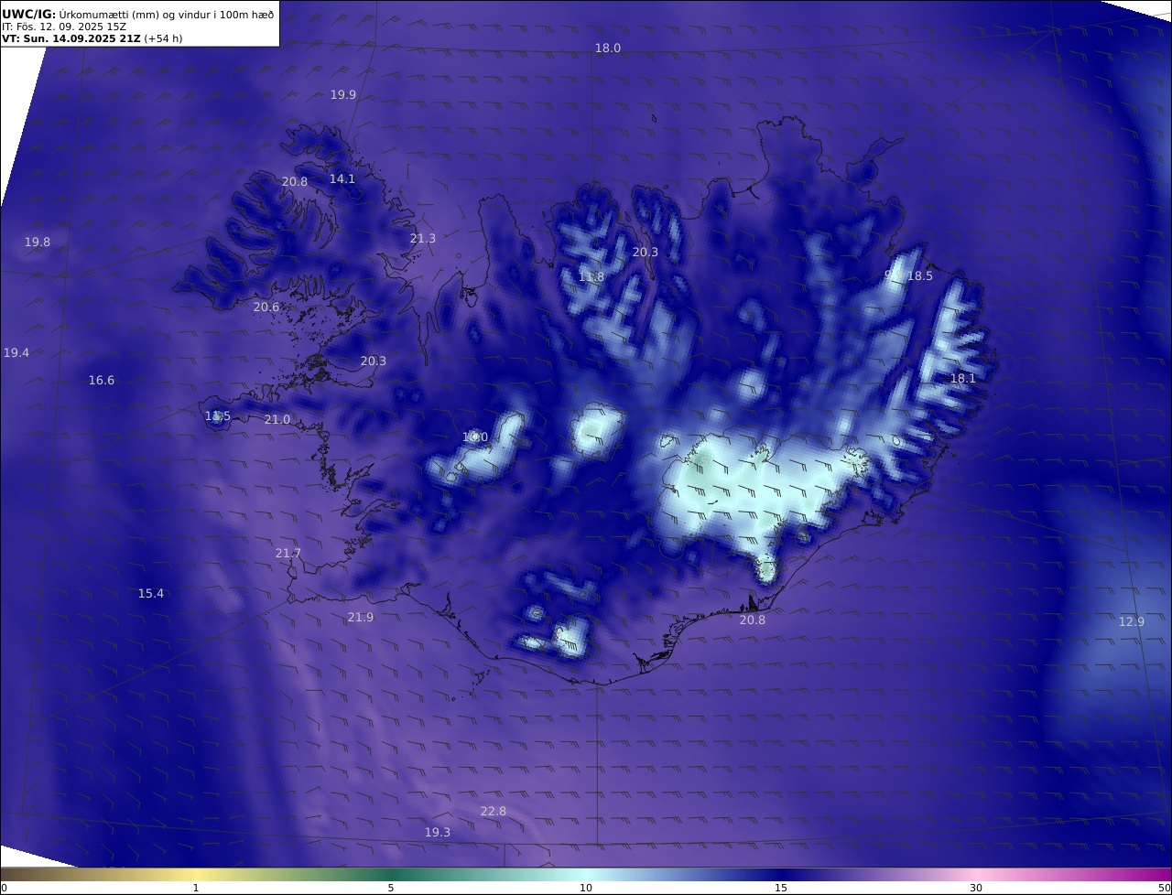Viewport: 1172px width, 895px height.
Task: Select the 21.0 value on Snæfellsnes
Action: [277, 419]
